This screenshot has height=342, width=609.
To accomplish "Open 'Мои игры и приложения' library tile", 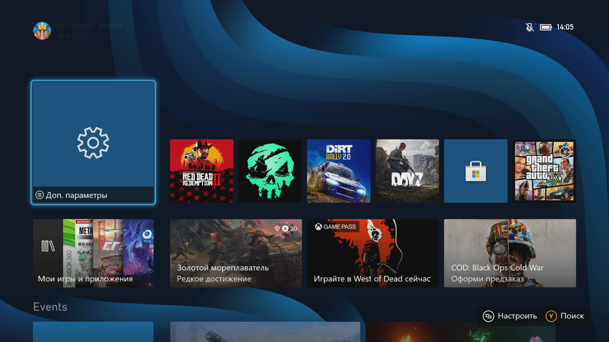I will pos(93,253).
